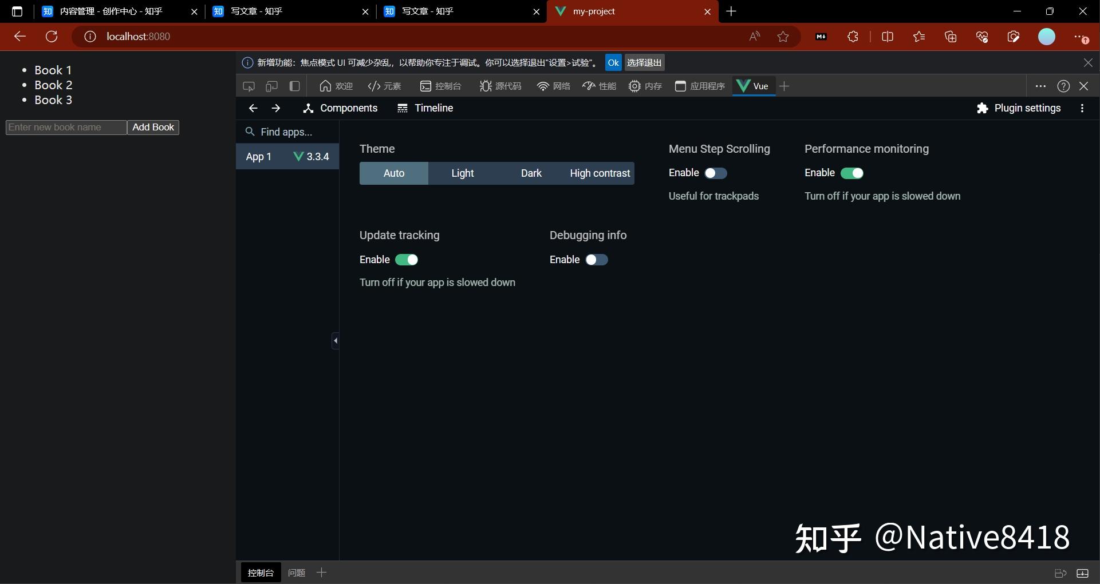Open the three-dot menu beside Plugin settings
The image size is (1100, 584).
[x=1082, y=108]
